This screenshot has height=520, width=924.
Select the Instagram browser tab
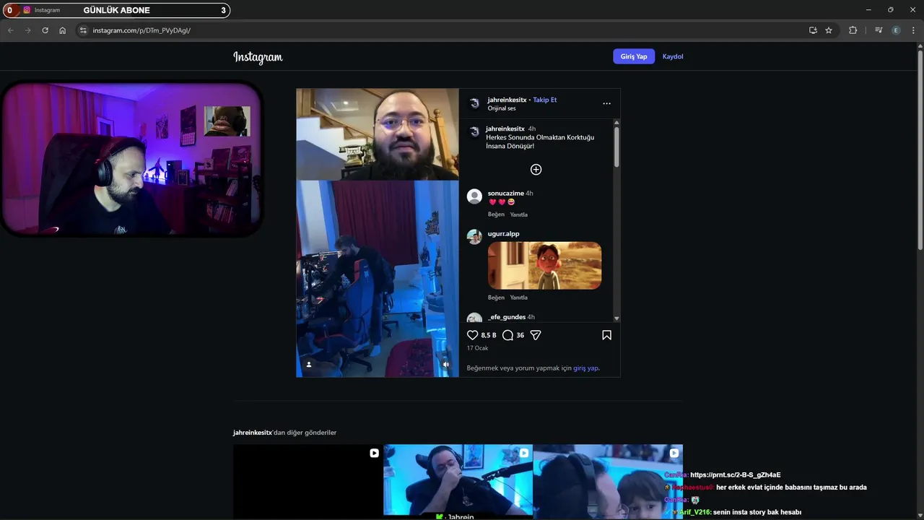48,10
